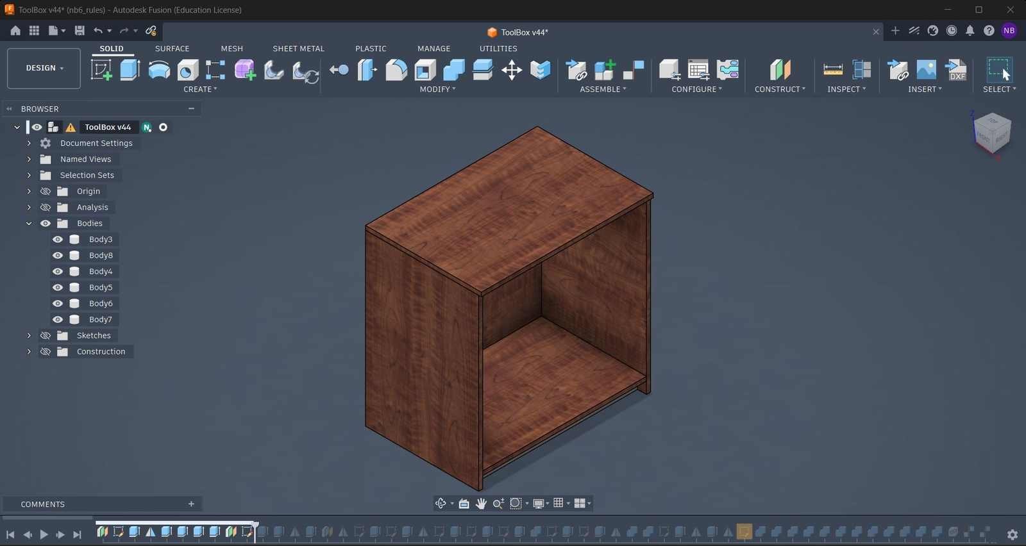Show the Origin folder visibility

point(46,191)
